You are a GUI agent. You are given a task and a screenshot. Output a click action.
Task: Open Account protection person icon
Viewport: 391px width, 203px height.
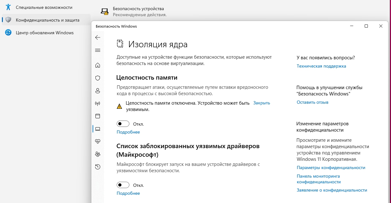pos(98,91)
